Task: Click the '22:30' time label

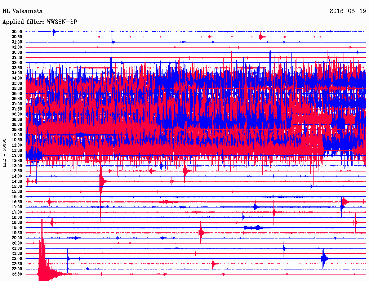Action: tap(17, 264)
